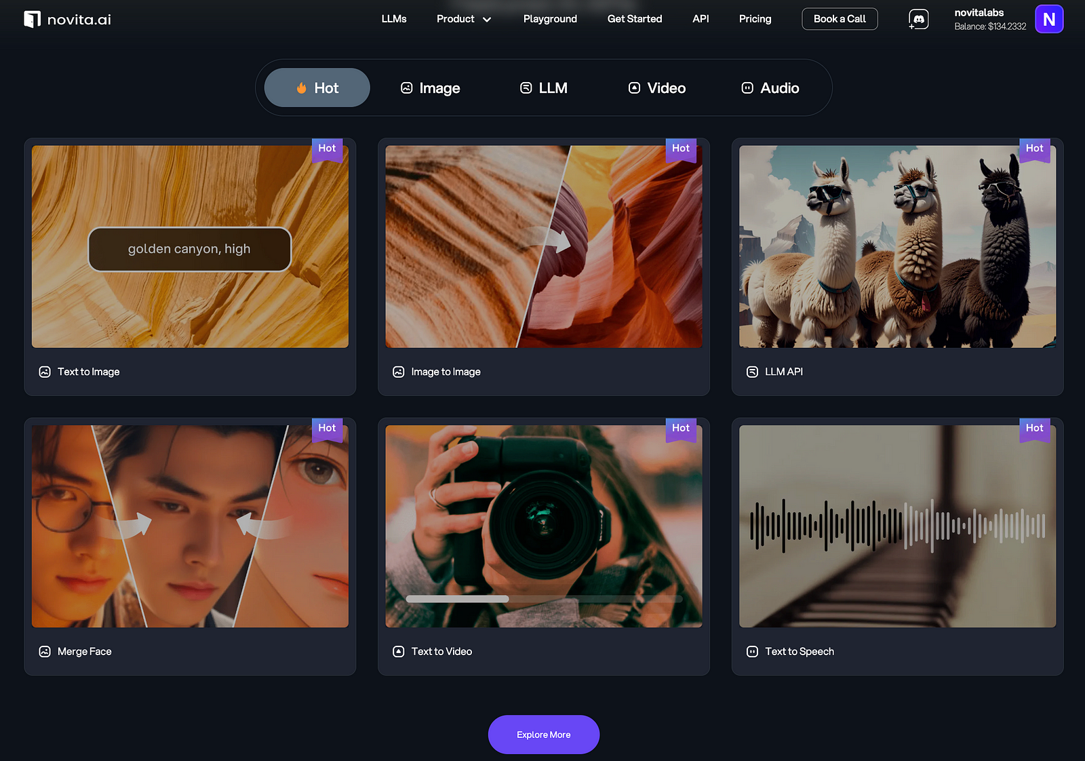
Task: Switch to the Video category tab
Action: tap(657, 88)
